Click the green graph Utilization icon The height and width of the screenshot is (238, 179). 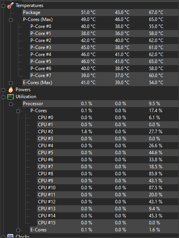11,97
